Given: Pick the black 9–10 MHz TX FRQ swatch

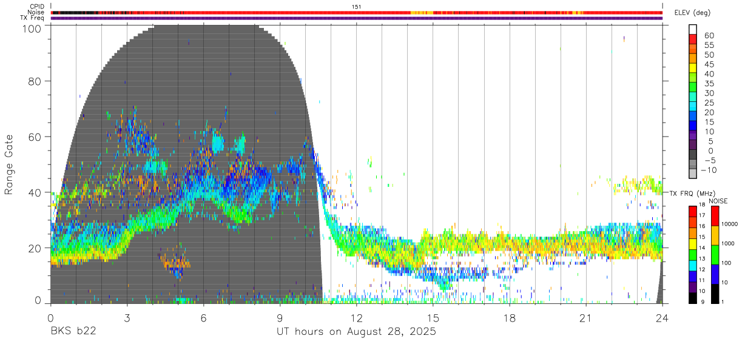Looking at the screenshot, I should tap(693, 298).
